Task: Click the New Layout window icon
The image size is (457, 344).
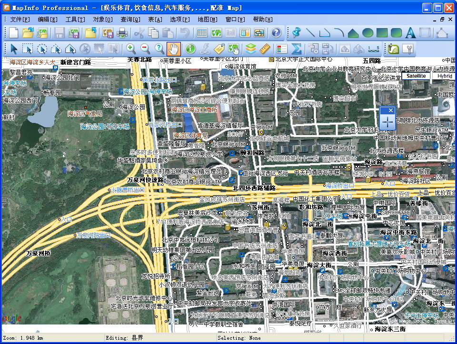Action: [245, 32]
